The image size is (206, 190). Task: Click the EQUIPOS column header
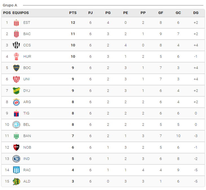point(21,13)
